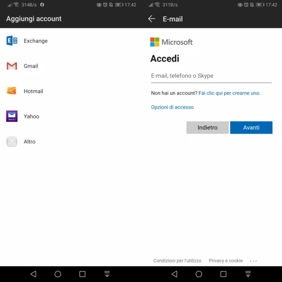Open Condizioni per l'utilizzo link
282x282 pixels.
[177, 261]
